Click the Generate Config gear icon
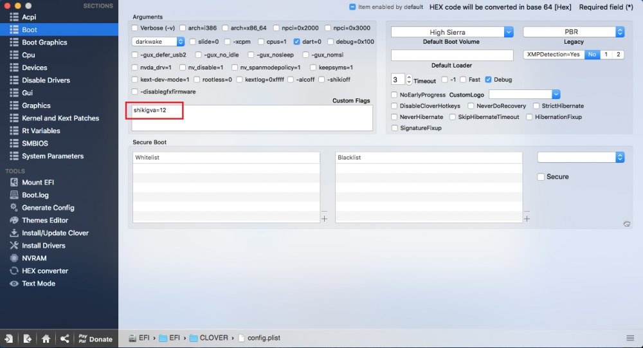The height and width of the screenshot is (348, 643). pos(14,207)
